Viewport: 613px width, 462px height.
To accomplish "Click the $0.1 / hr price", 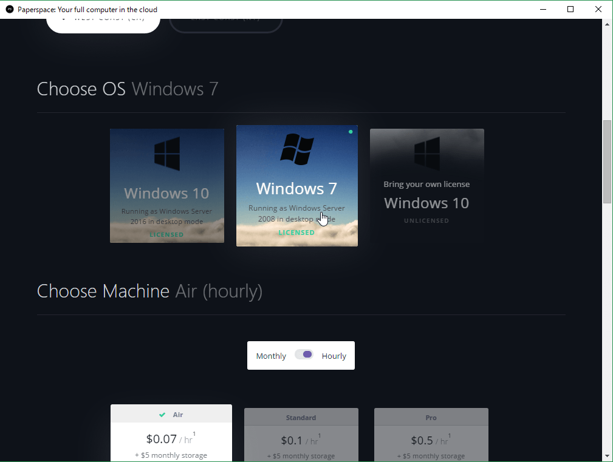I will [301, 440].
